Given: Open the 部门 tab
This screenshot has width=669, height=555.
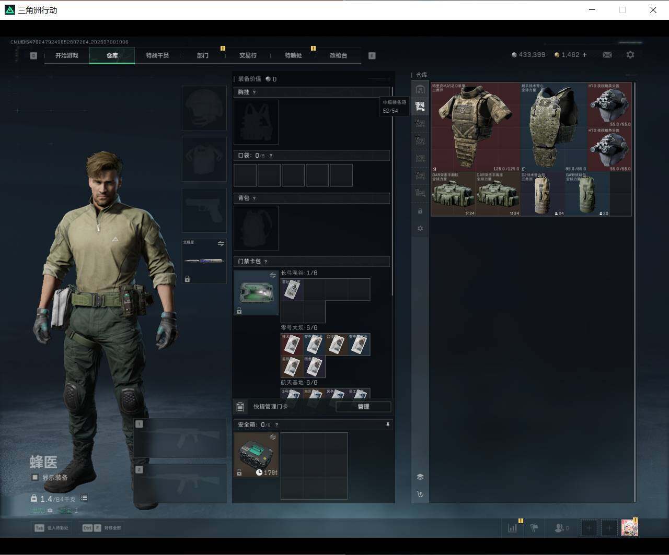Looking at the screenshot, I should (x=203, y=55).
